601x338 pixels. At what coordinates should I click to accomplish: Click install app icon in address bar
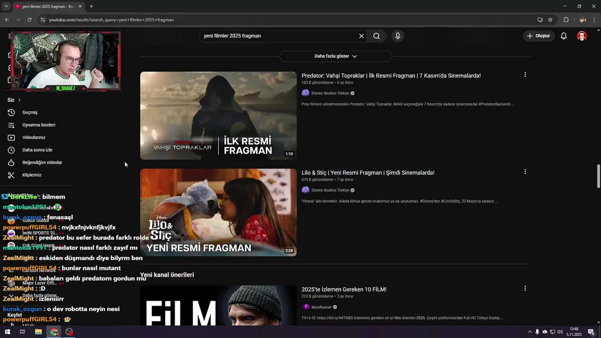[540, 20]
